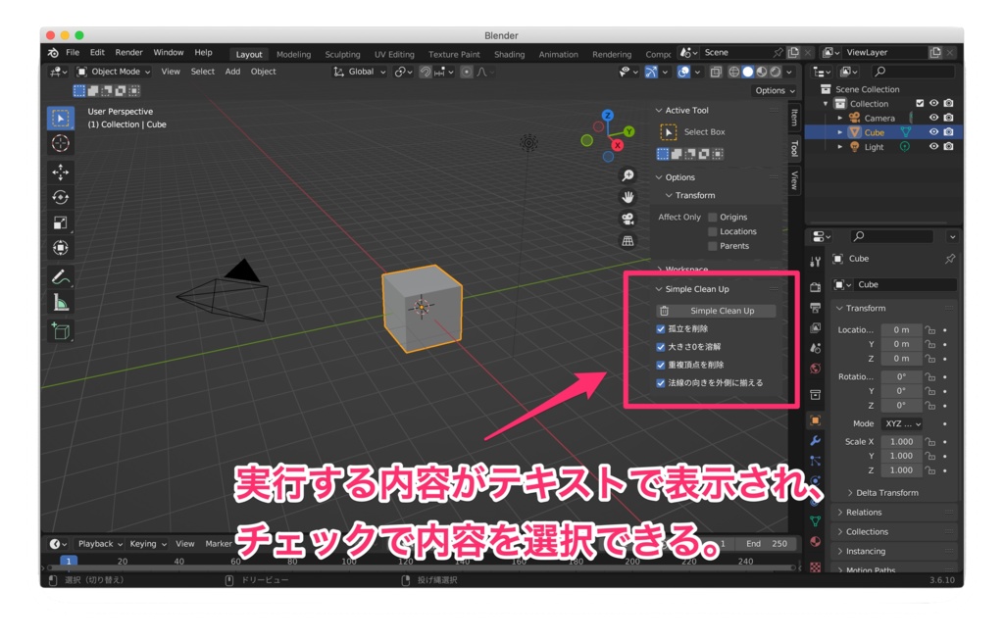Switch to the Modeling workspace tab
Viewport: 1004px width, 641px height.
coord(297,54)
